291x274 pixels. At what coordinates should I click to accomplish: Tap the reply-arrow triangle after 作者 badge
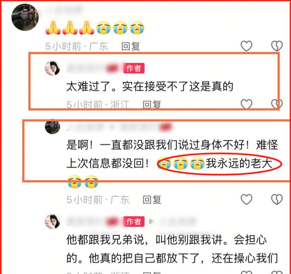pyautogui.click(x=151, y=221)
